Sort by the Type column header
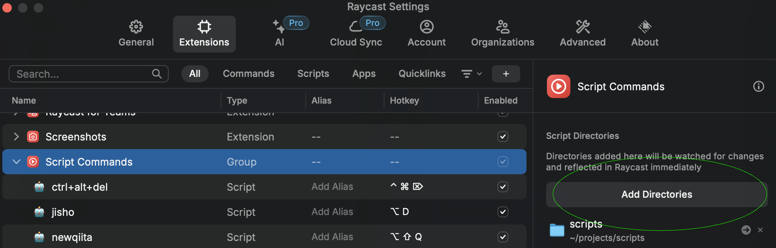The image size is (776, 248). (237, 100)
